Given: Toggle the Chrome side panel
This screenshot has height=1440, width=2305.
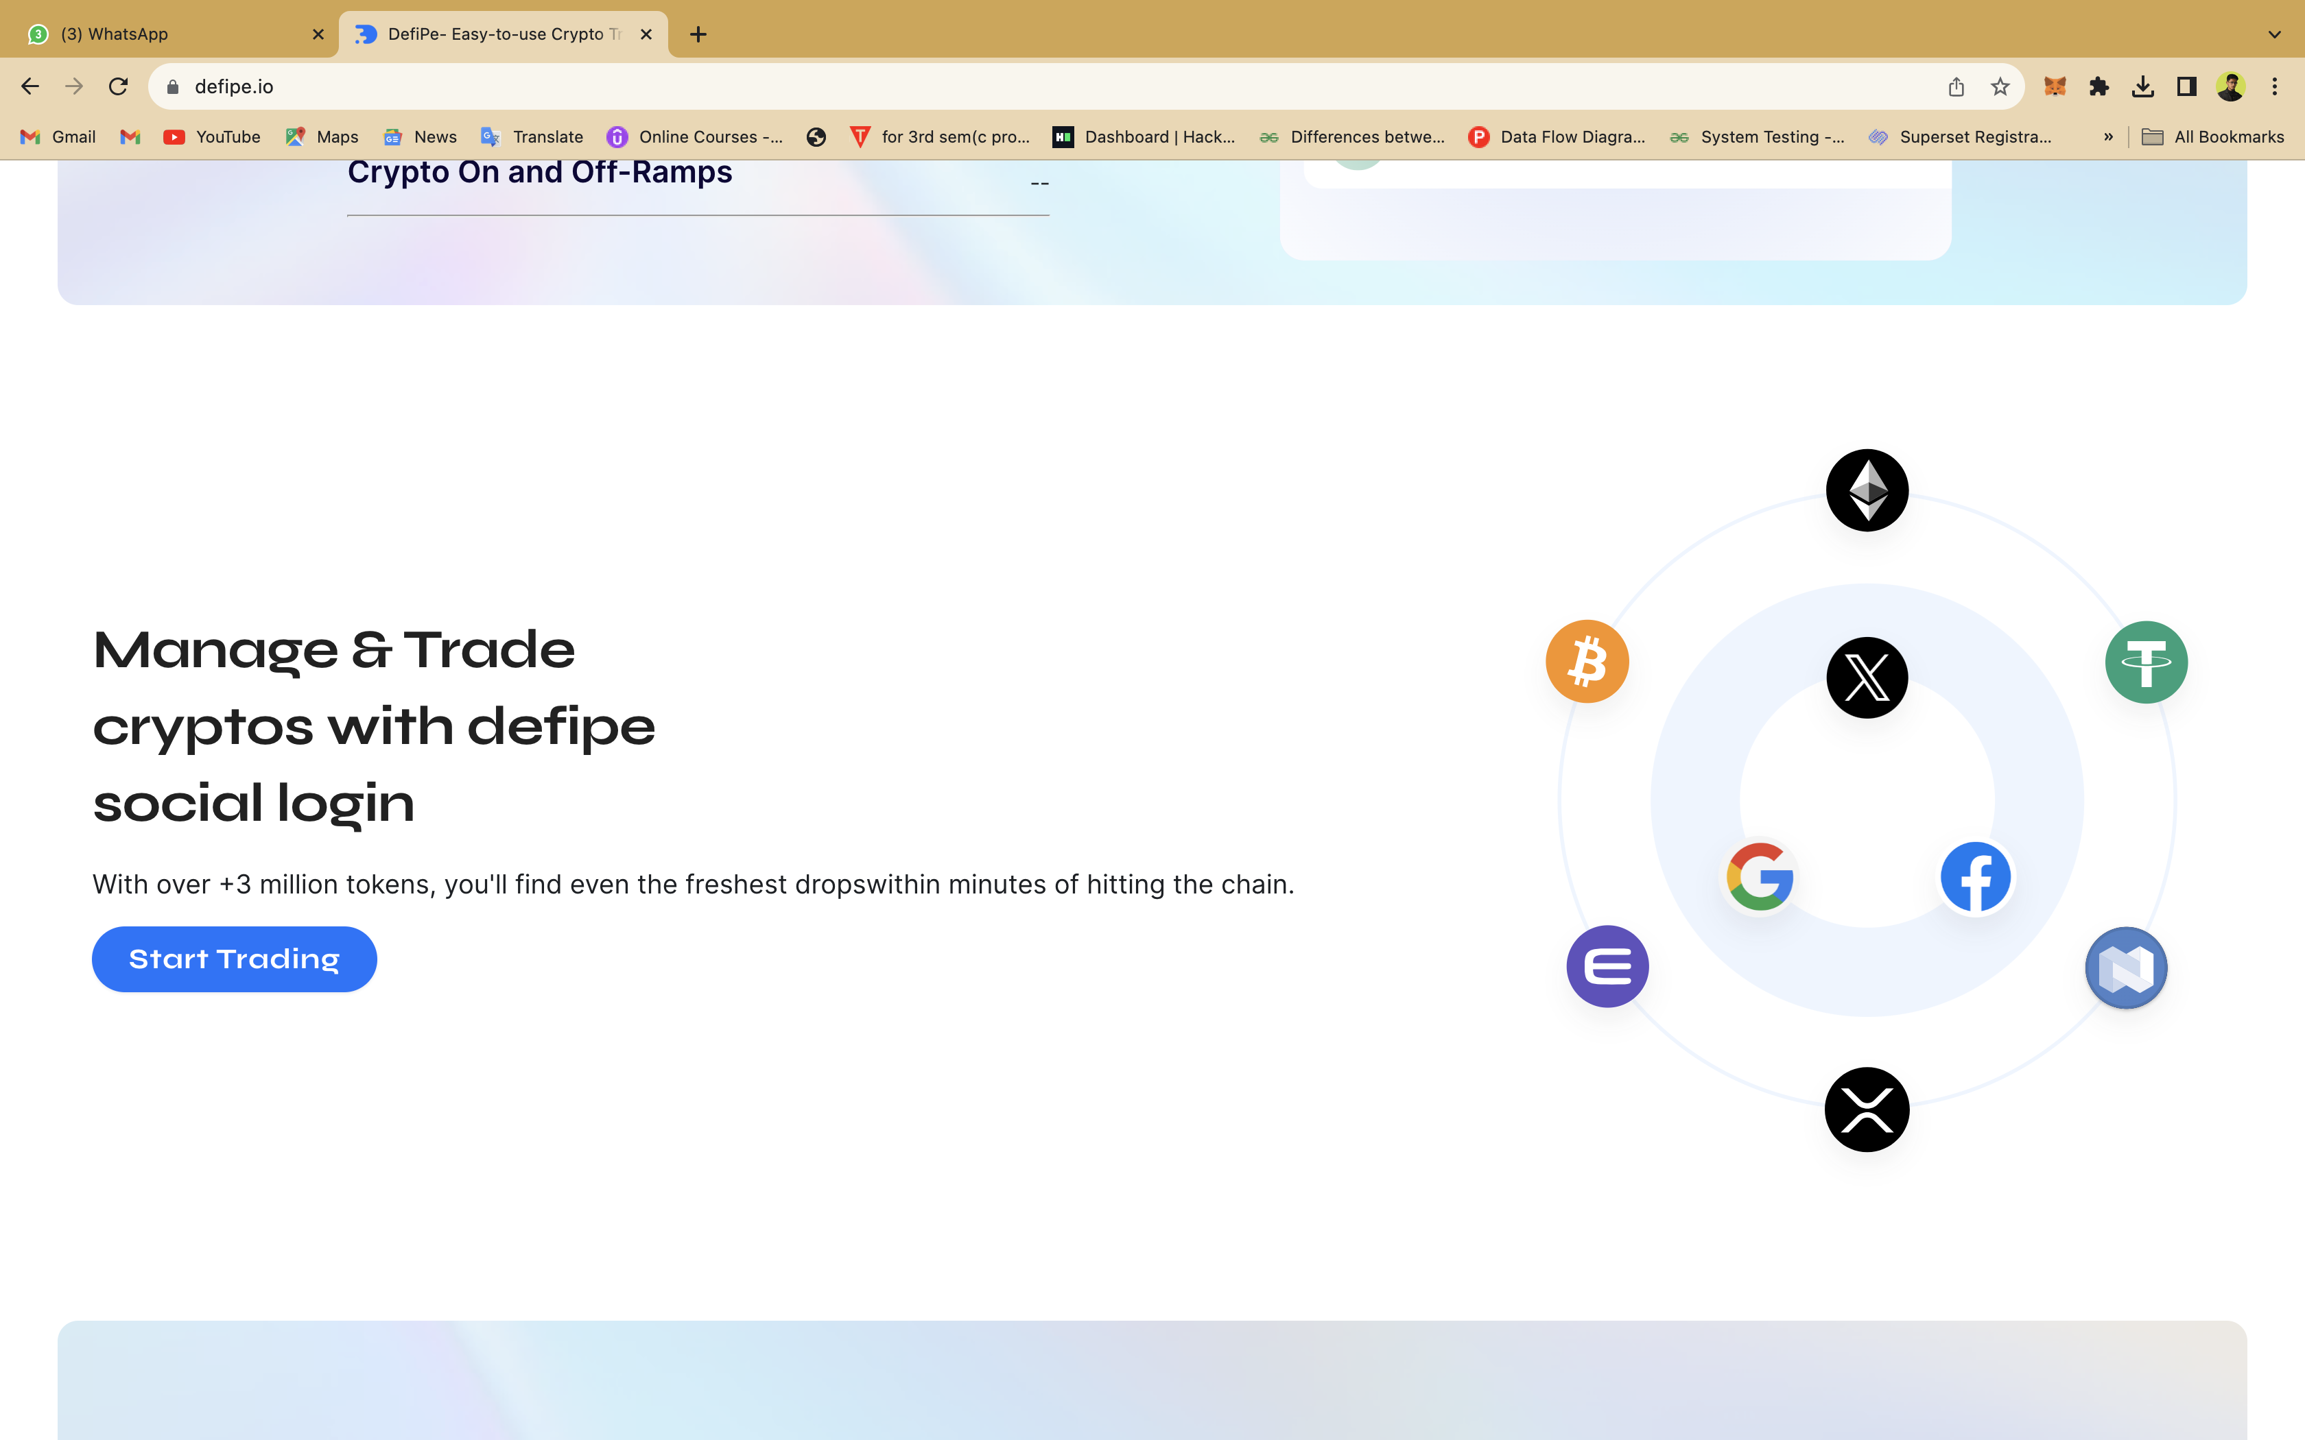Looking at the screenshot, I should [x=2186, y=86].
